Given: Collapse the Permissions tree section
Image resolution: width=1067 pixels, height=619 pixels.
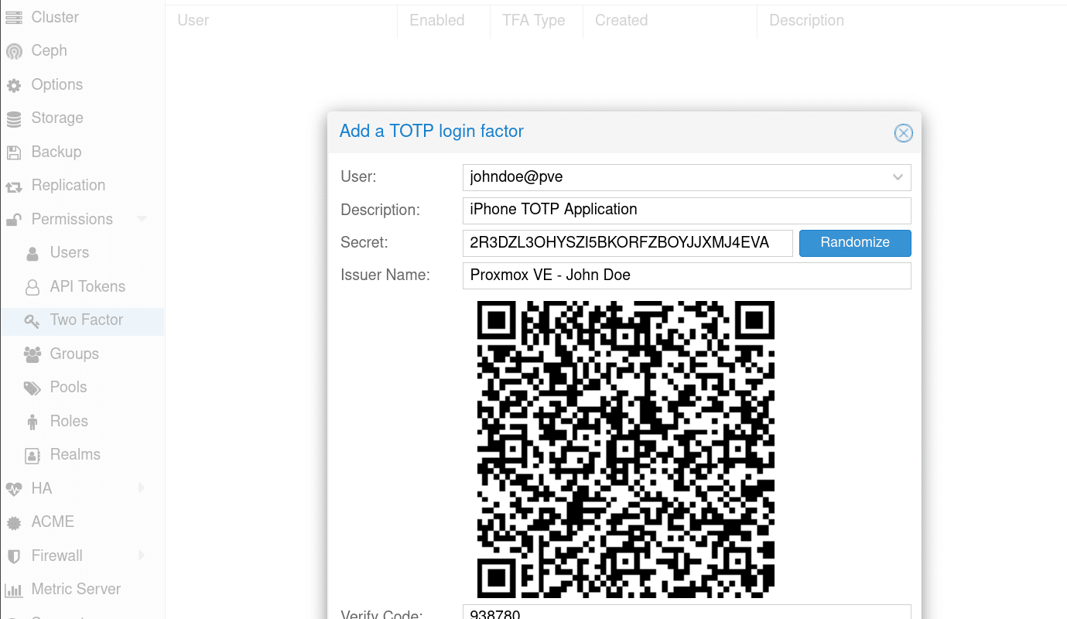Looking at the screenshot, I should pos(142,219).
